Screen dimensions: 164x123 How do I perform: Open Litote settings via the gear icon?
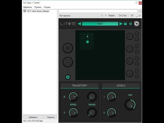[x=131, y=24]
